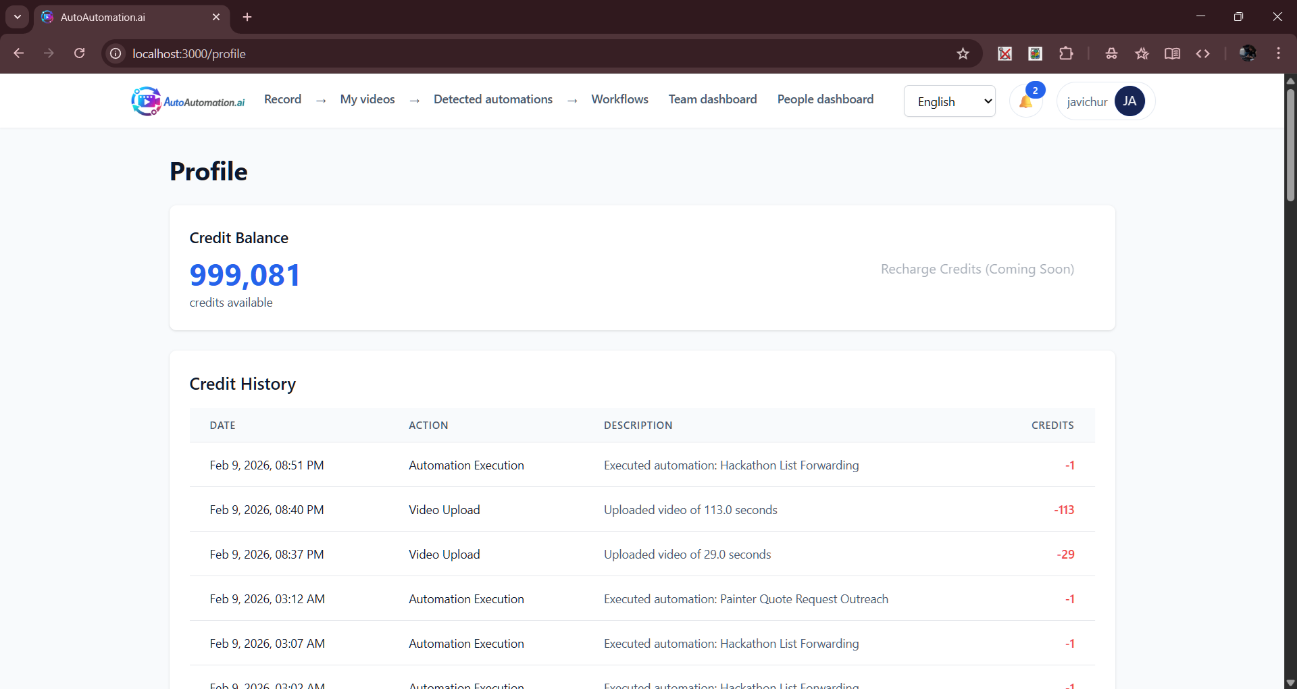This screenshot has width=1297, height=689.
Task: Click the Credit Balance heading
Action: pyautogui.click(x=239, y=238)
